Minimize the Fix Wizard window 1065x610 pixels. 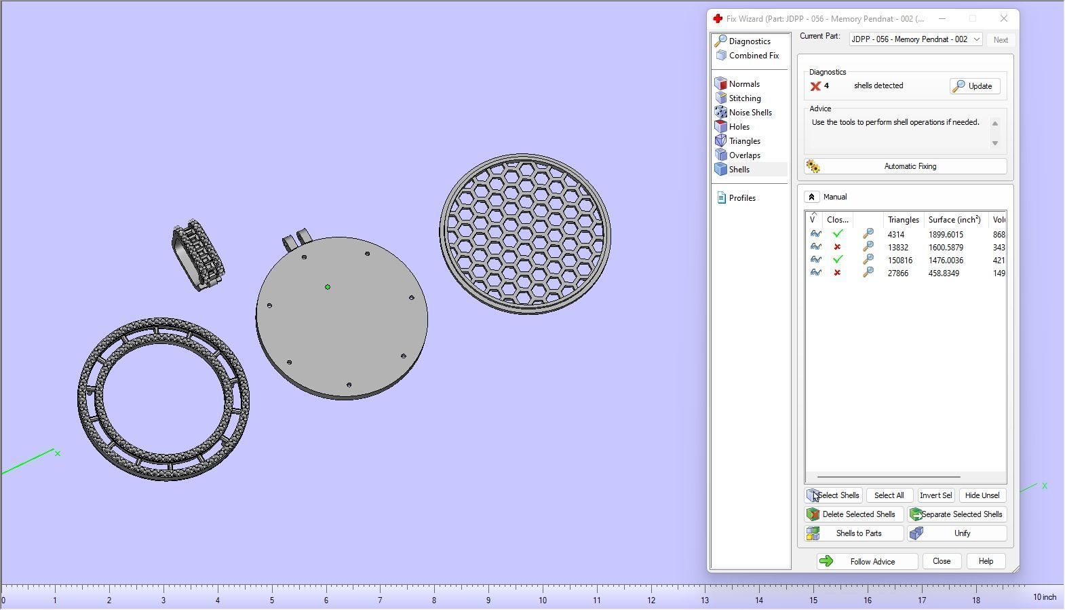(x=942, y=19)
